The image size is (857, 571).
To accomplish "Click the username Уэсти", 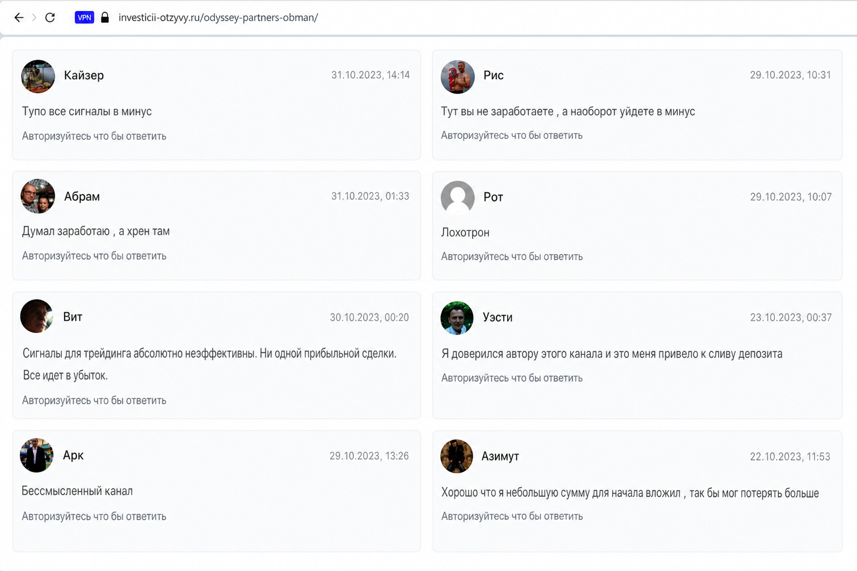I will [498, 317].
